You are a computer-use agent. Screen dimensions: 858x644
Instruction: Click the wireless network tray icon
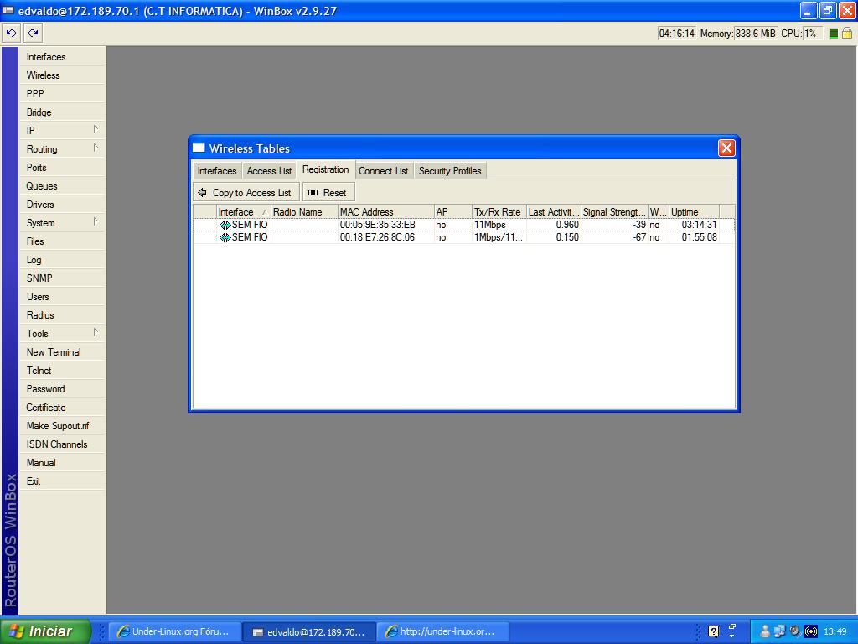tap(811, 631)
